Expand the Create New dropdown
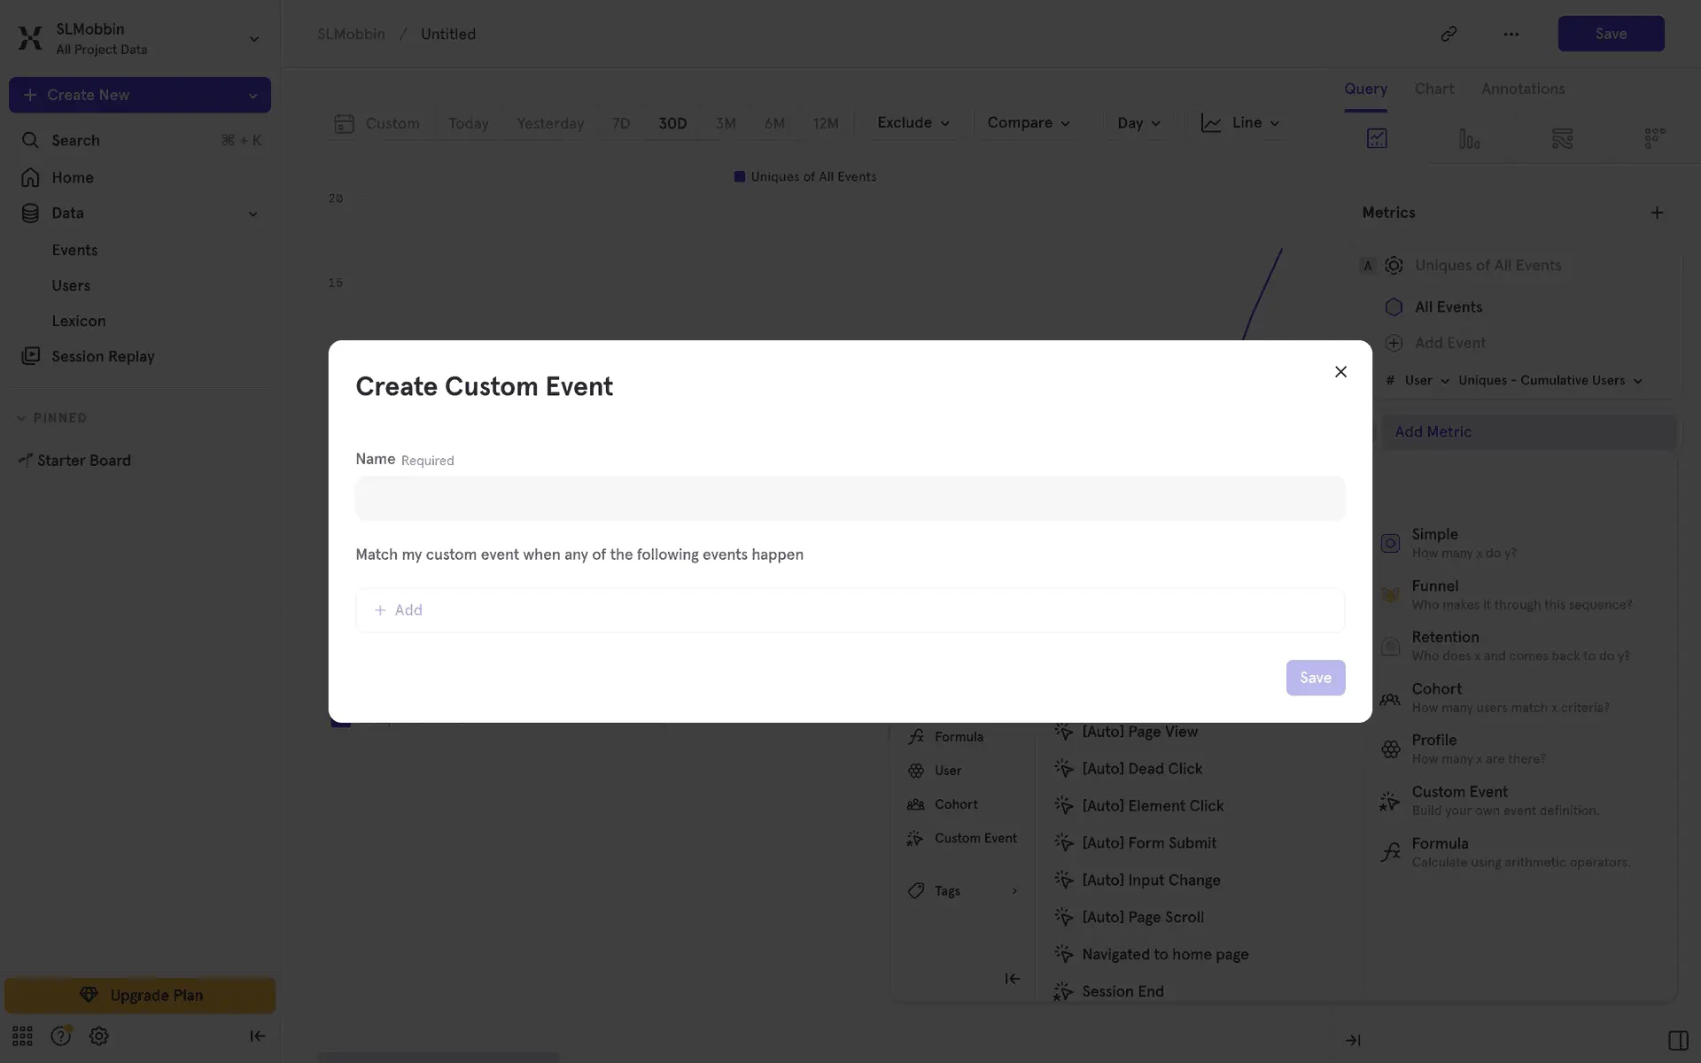The width and height of the screenshot is (1701, 1063). 252,96
